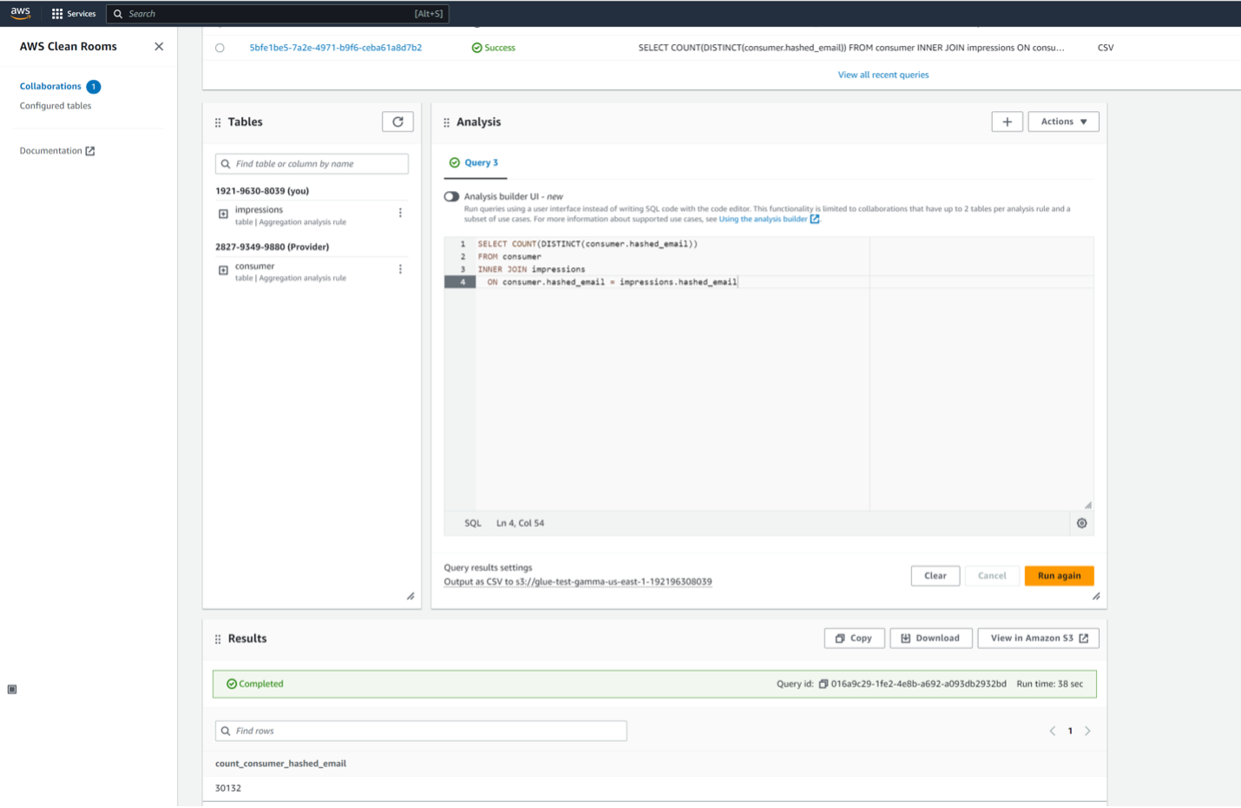The width and height of the screenshot is (1241, 808).
Task: Open options menu for consumer table
Action: coord(400,270)
